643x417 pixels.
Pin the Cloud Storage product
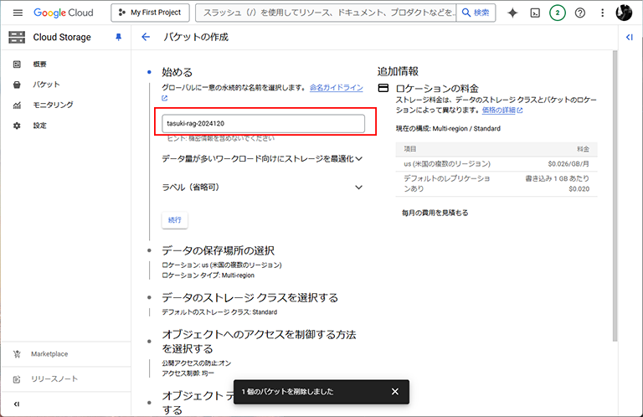(118, 38)
